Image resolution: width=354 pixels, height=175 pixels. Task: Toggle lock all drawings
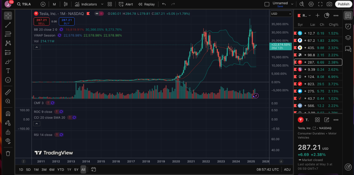(x=8, y=132)
